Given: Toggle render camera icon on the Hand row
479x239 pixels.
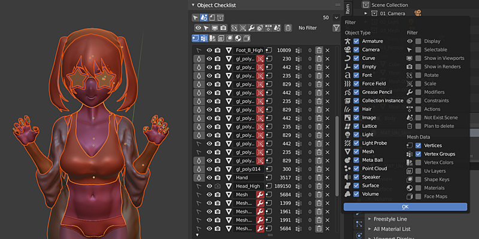Looking at the screenshot, I should [217, 177].
